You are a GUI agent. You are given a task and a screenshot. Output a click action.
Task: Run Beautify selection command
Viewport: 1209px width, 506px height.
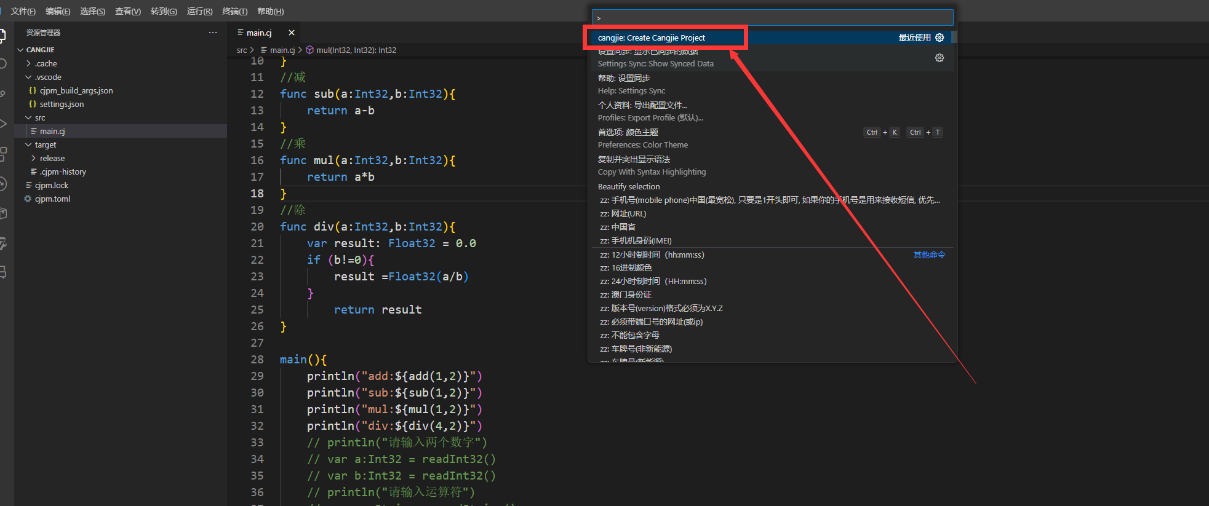[x=772, y=186]
